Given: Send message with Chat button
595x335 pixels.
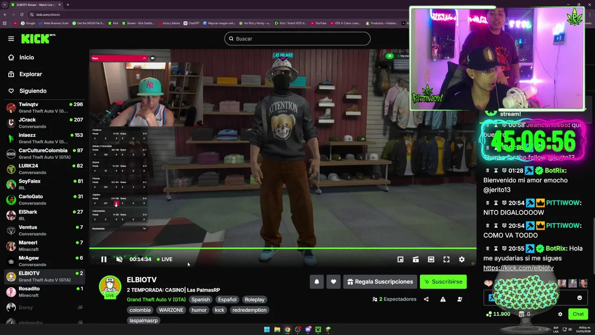Looking at the screenshot, I should [578, 314].
